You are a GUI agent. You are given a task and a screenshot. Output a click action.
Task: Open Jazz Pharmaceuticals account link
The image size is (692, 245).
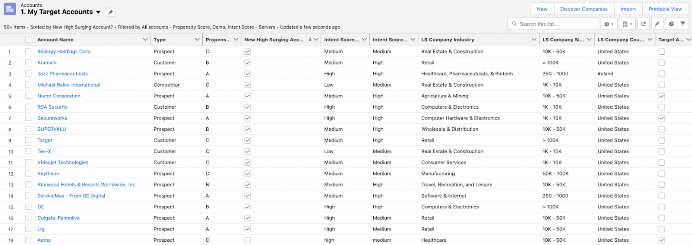click(63, 74)
